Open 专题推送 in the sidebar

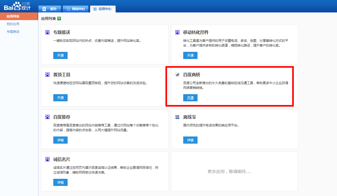pos(13,32)
